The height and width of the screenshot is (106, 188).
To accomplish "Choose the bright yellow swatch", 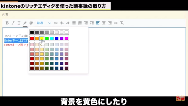I will tap(42, 38).
